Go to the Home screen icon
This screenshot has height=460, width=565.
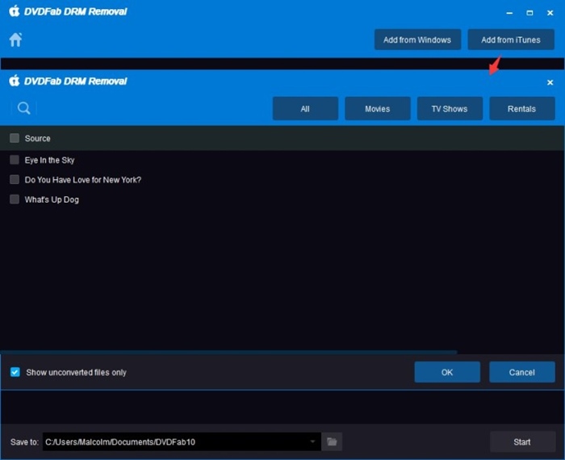pyautogui.click(x=15, y=40)
